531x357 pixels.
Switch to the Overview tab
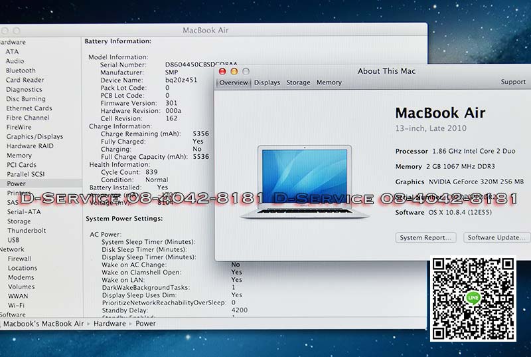tap(234, 82)
